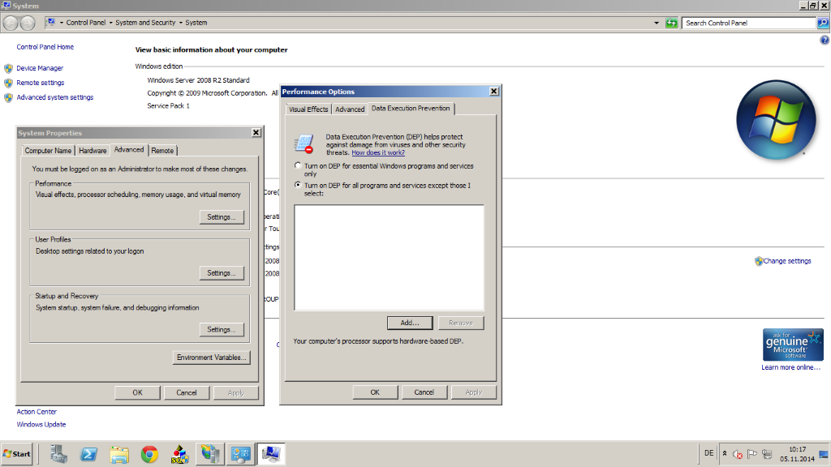
Task: Click the Action Center flag tray icon
Action: pyautogui.click(x=751, y=454)
